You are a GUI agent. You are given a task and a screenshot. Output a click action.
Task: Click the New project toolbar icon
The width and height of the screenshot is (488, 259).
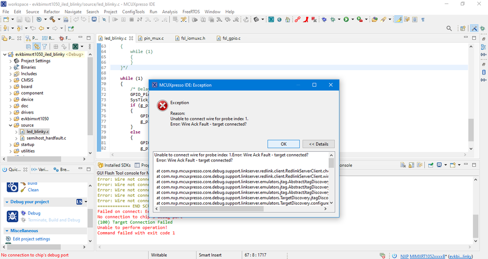(6, 19)
